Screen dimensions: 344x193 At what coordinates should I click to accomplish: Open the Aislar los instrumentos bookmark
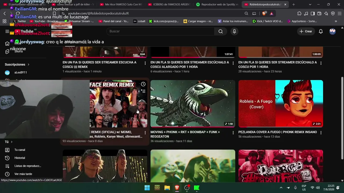[233, 21]
